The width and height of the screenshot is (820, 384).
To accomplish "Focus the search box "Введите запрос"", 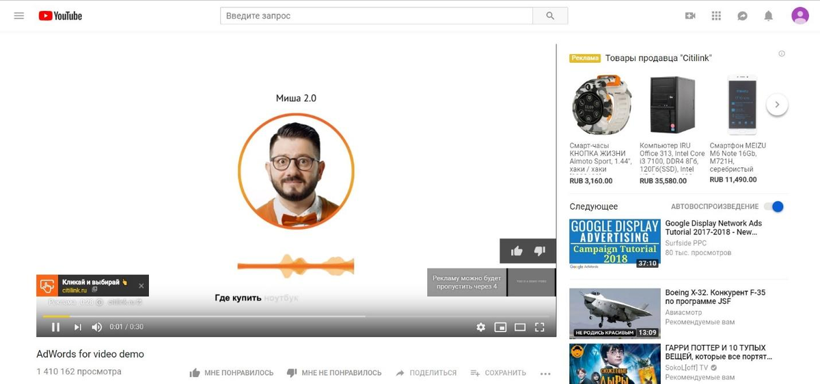I will pos(377,16).
